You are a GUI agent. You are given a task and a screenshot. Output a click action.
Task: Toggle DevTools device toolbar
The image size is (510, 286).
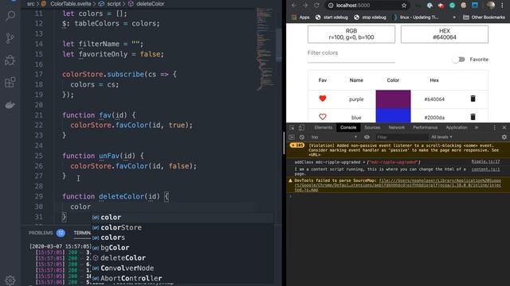click(301, 128)
